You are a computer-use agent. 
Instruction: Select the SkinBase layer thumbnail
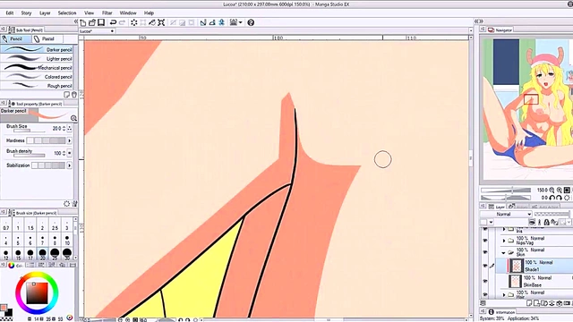click(x=516, y=281)
